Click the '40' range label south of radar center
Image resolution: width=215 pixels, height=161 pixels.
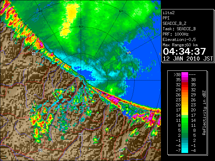[x=81, y=134]
